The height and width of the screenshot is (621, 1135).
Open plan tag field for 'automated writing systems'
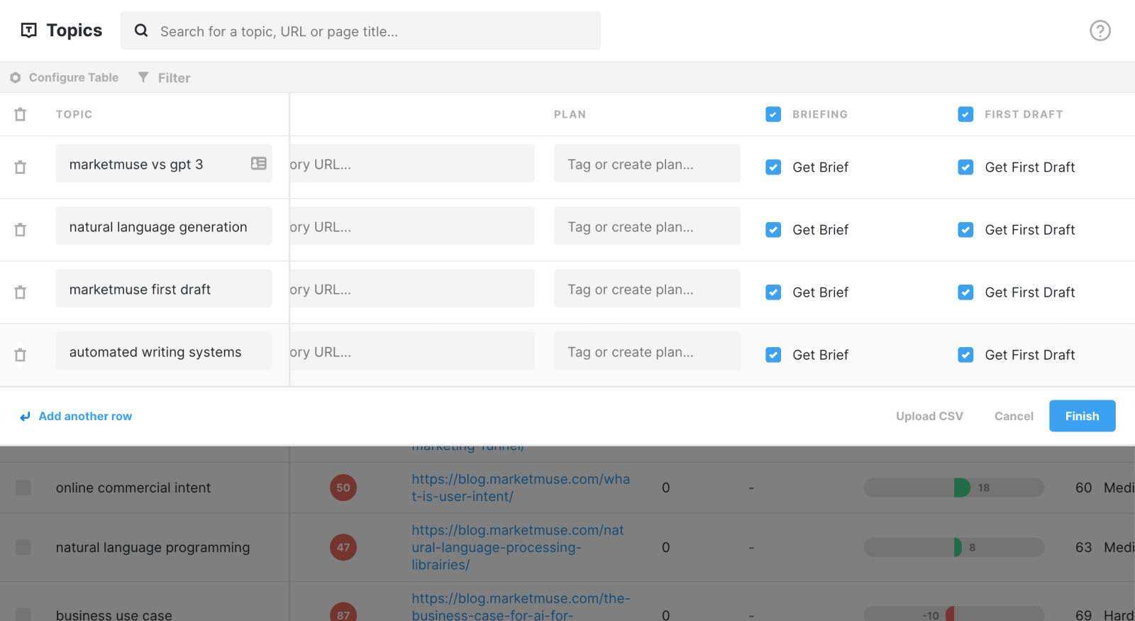pyautogui.click(x=647, y=351)
